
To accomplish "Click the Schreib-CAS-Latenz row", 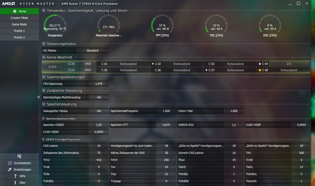I will point(211,153).
